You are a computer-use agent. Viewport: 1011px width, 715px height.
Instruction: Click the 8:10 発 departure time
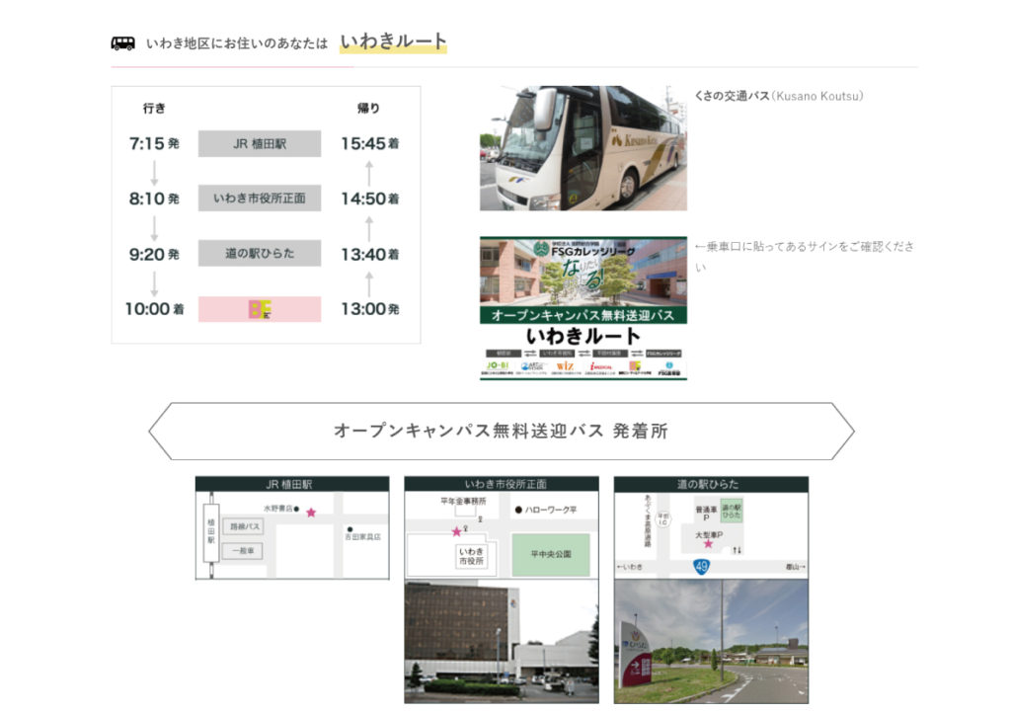click(x=154, y=199)
